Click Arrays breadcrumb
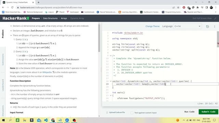Image resolution: width=219 pixels, height=123 pixels. 64,18
